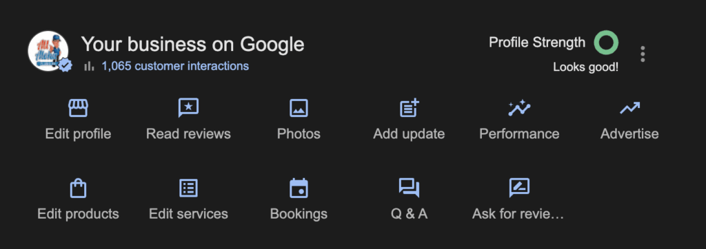Click the business logo thumbnail
706x249 pixels.
[48, 51]
